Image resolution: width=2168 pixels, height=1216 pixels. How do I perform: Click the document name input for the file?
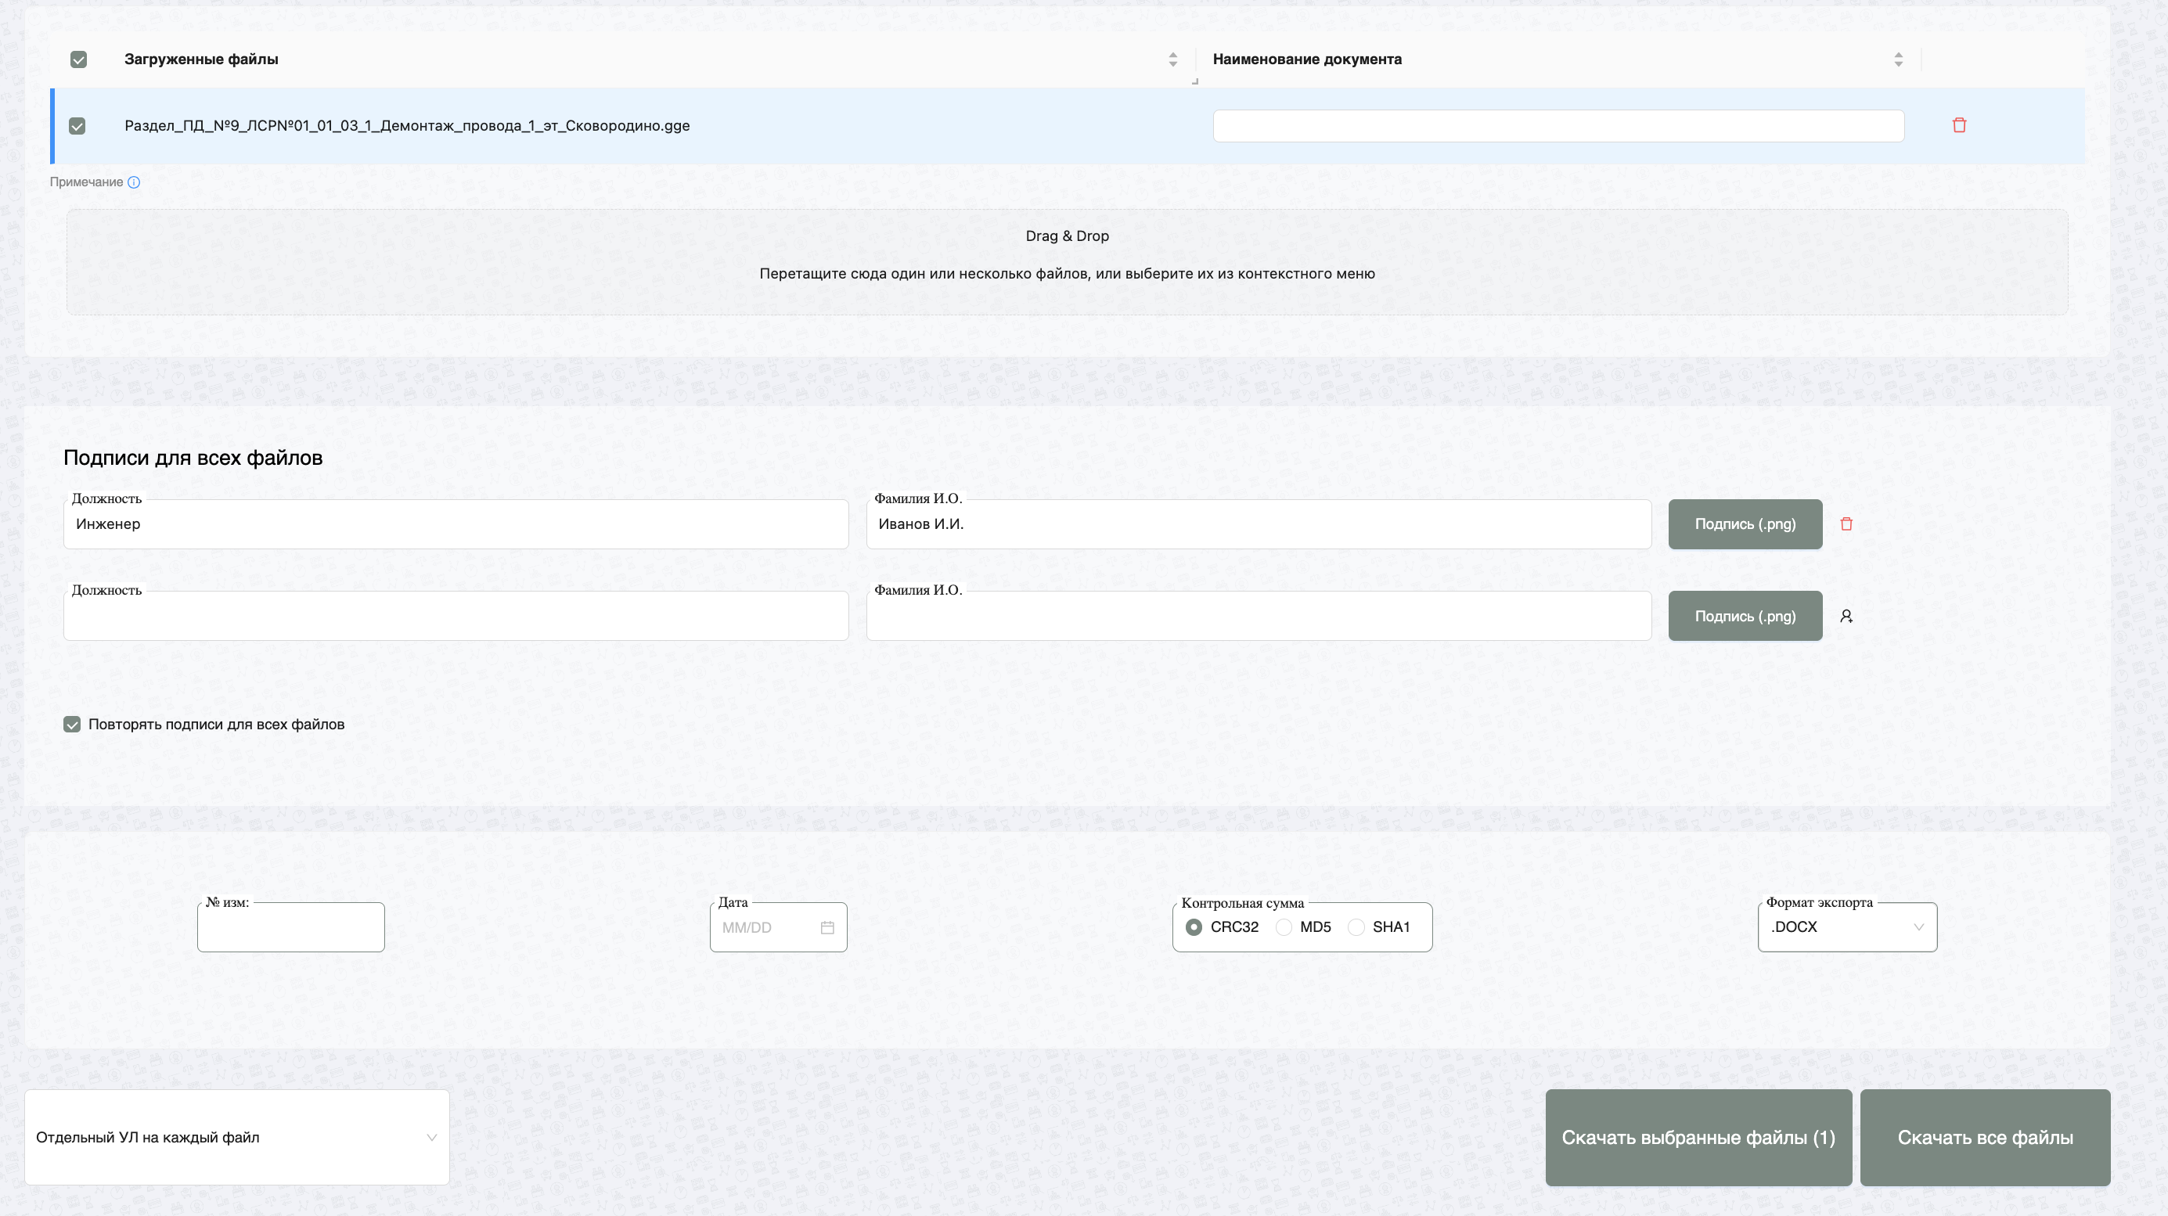[x=1558, y=126]
